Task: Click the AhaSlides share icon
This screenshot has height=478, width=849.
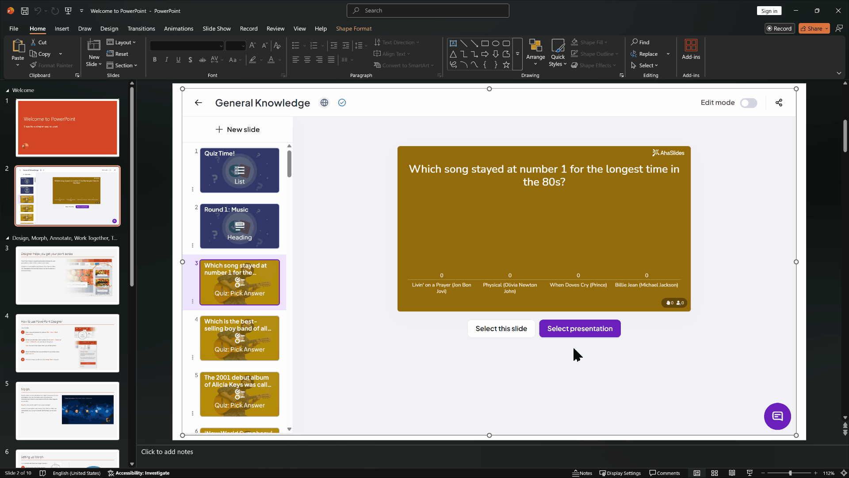Action: tap(779, 103)
